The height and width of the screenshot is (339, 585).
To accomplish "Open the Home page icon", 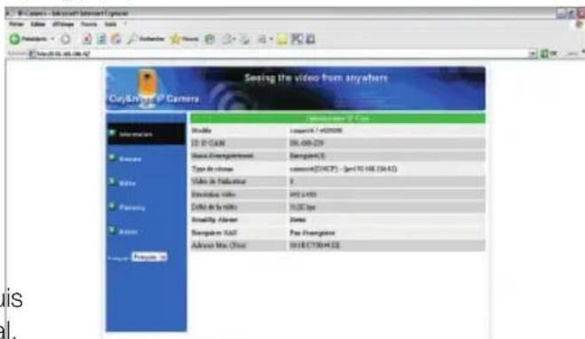I will click(x=116, y=39).
